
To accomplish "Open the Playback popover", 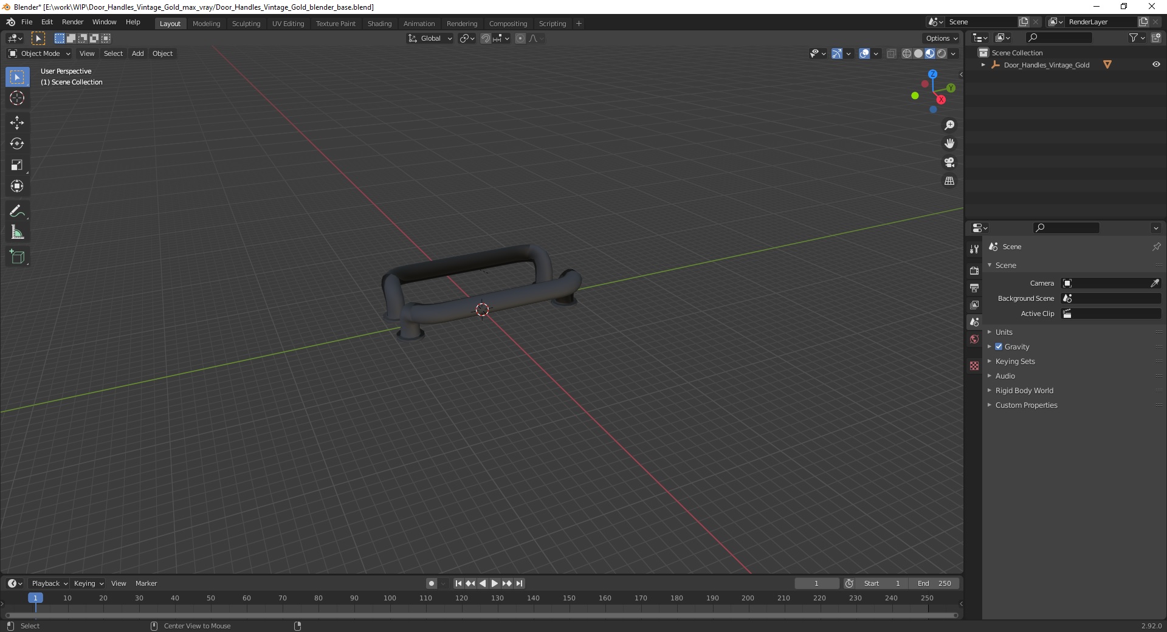I will (x=49, y=583).
